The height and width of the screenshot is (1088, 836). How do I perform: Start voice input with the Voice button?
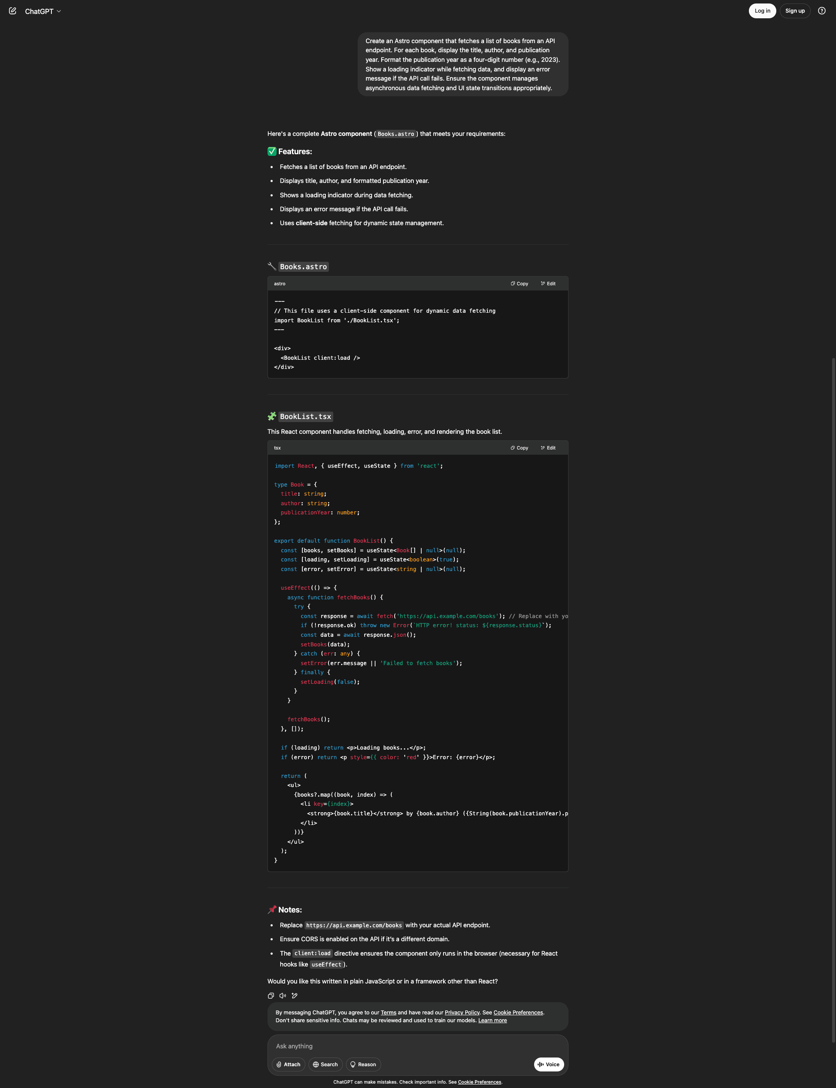(548, 1064)
